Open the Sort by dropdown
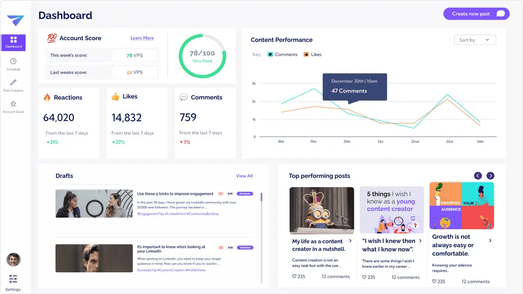 (x=475, y=40)
